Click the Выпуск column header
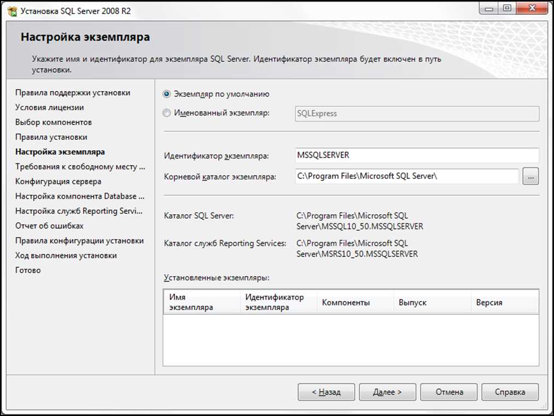This screenshot has width=554, height=416. pos(431,302)
